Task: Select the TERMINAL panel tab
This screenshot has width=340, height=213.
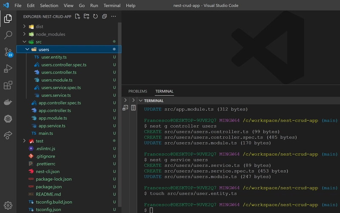Action: pyautogui.click(x=164, y=91)
